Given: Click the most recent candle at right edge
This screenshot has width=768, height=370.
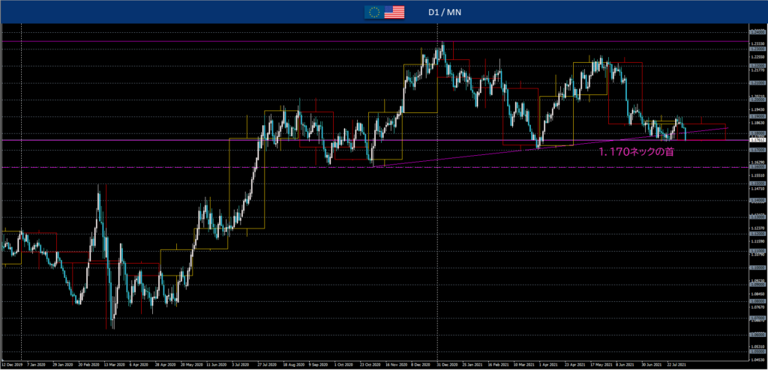Looking at the screenshot, I should pyautogui.click(x=685, y=133).
